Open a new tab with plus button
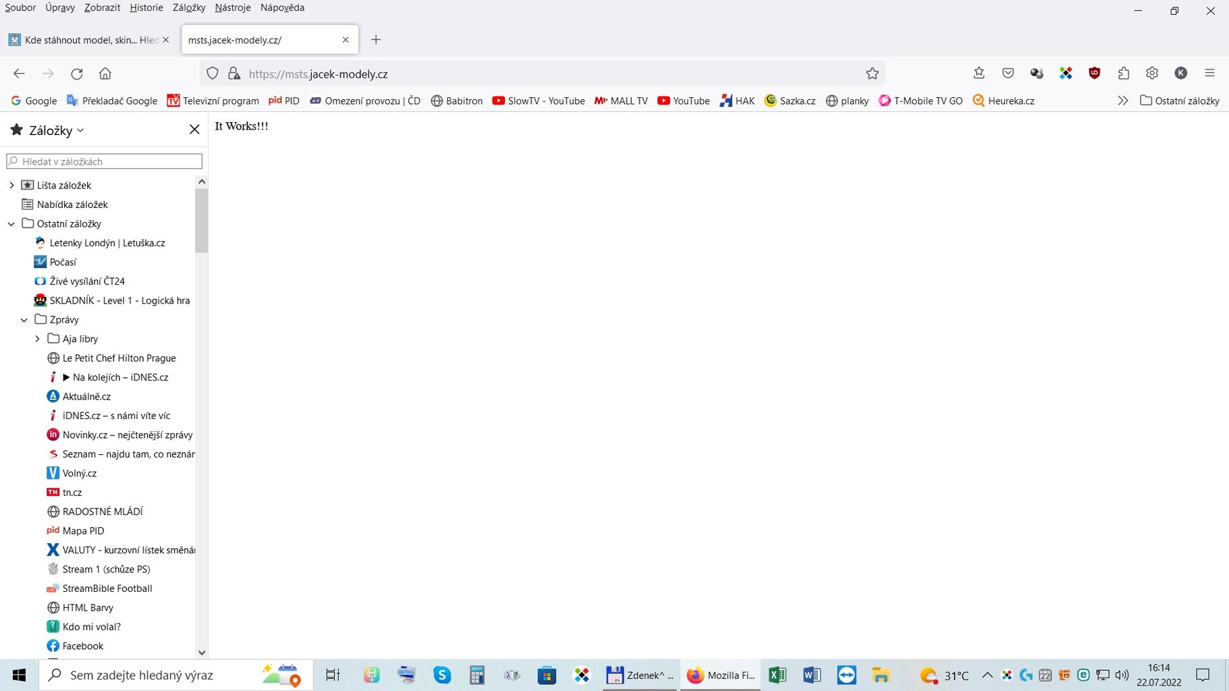This screenshot has height=691, width=1229. (376, 40)
